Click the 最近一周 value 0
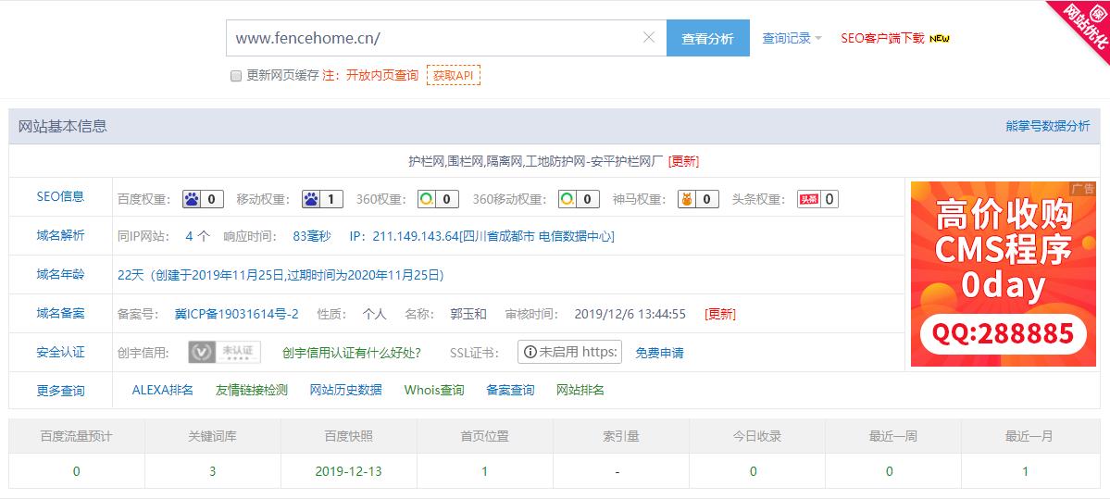This screenshot has width=1110, height=499. point(889,471)
